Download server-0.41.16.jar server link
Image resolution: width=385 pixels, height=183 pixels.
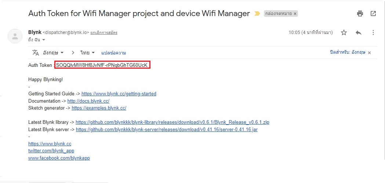[x=167, y=130]
